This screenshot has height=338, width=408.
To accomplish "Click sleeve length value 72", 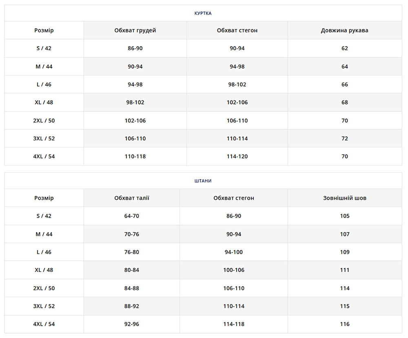I will pos(344,138).
